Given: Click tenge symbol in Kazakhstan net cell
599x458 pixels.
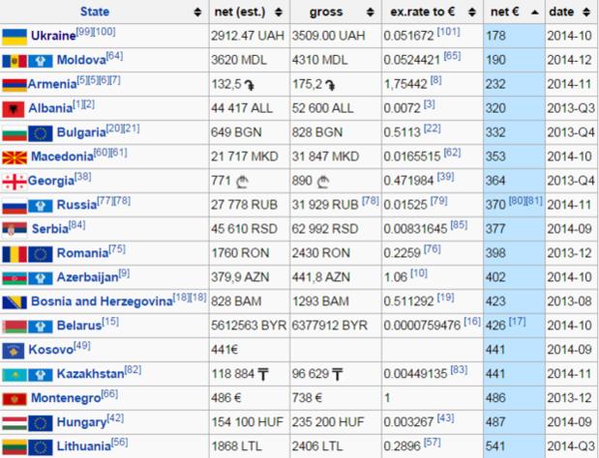Looking at the screenshot, I should pyautogui.click(x=263, y=375).
